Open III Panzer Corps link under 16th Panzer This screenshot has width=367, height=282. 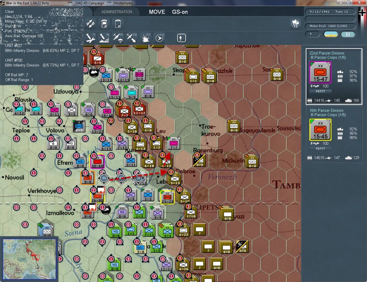tap(328, 115)
